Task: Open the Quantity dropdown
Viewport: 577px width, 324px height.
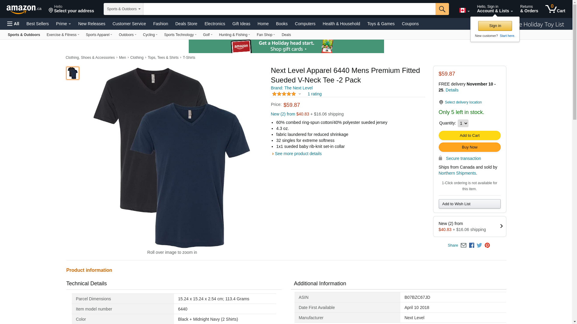Action: [x=463, y=123]
